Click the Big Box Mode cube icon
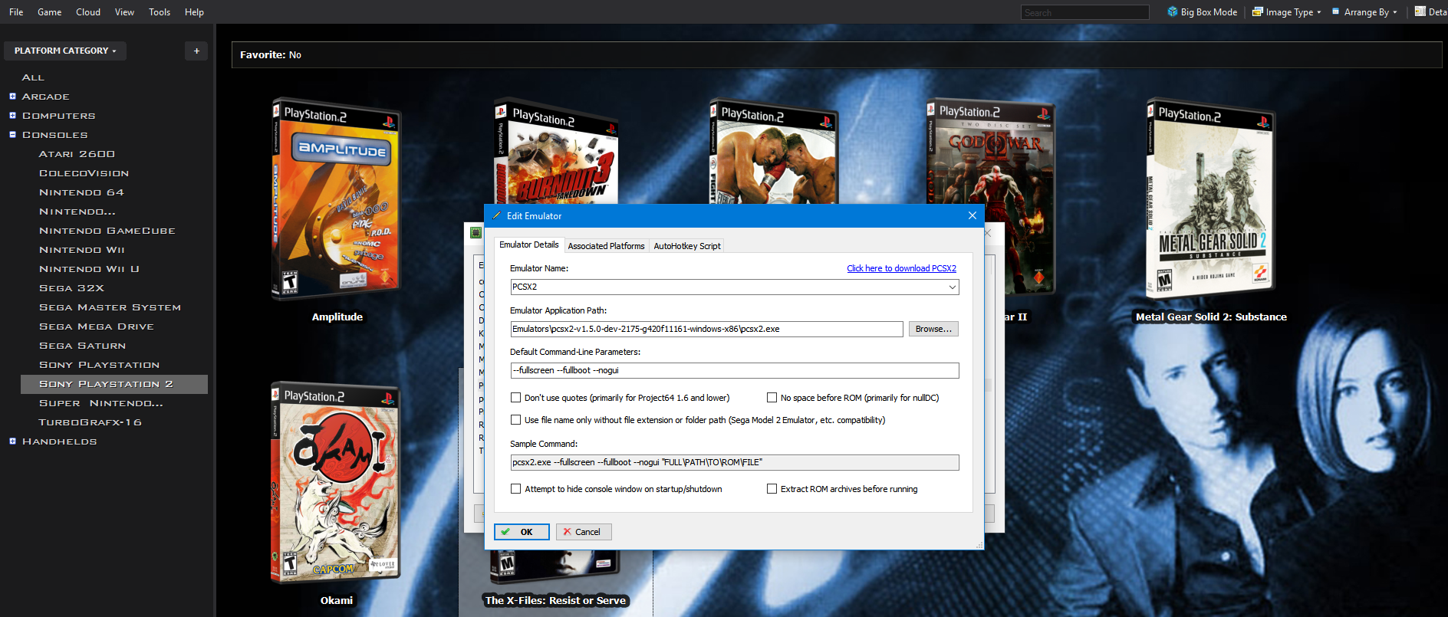Image resolution: width=1448 pixels, height=617 pixels. point(1173,11)
